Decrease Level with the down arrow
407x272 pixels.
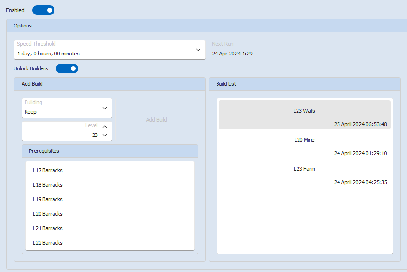point(105,135)
